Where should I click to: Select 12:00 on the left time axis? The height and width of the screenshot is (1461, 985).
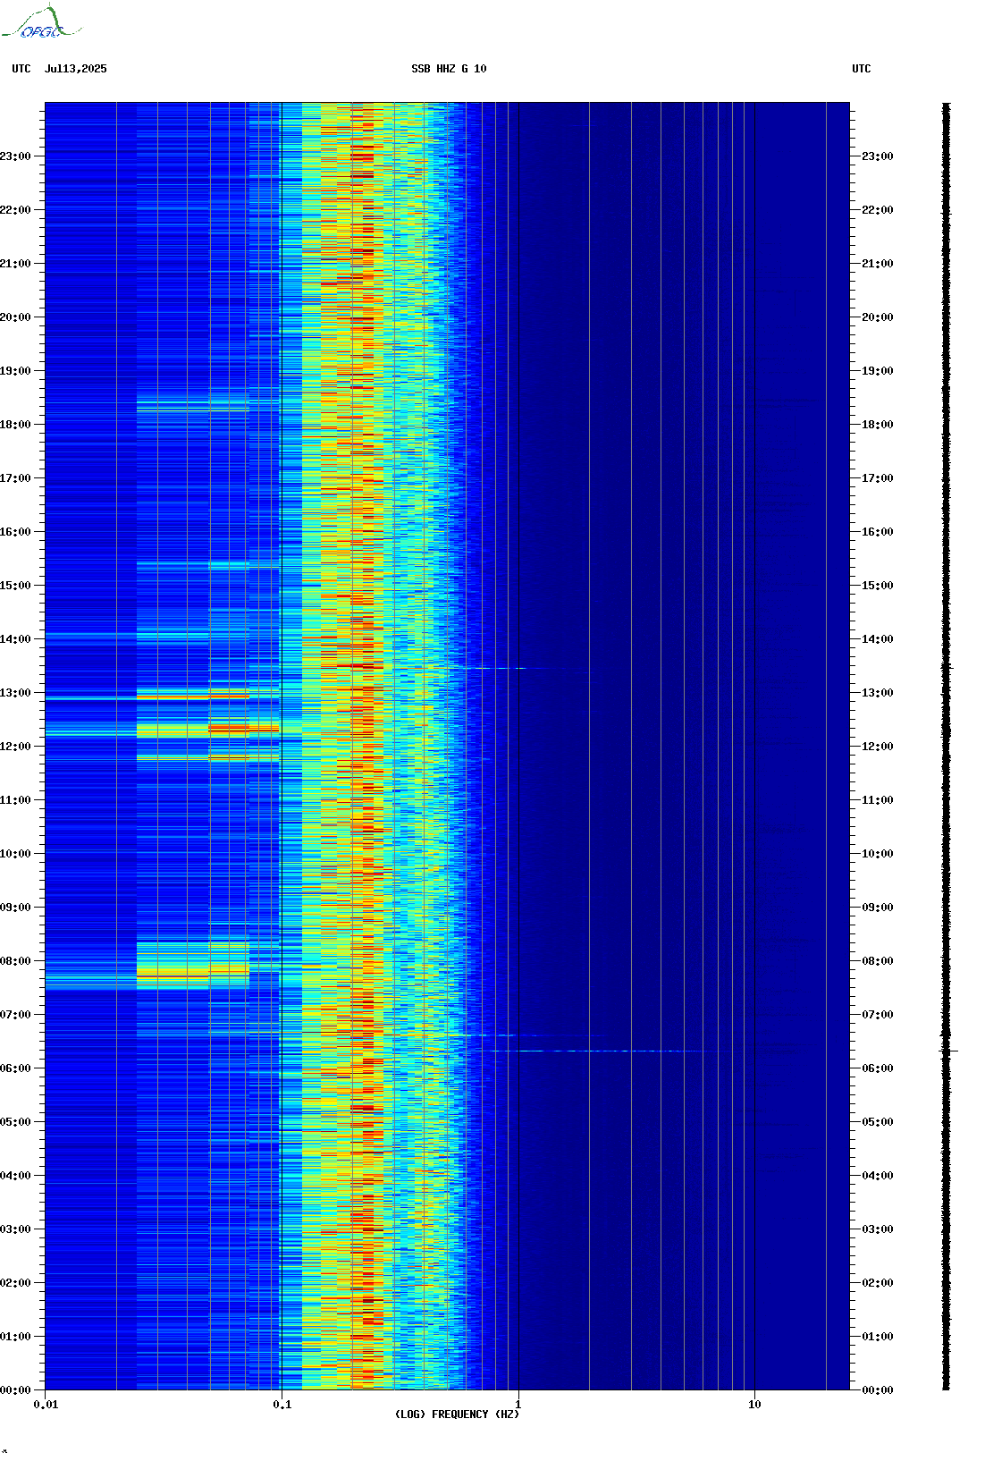pos(15,747)
